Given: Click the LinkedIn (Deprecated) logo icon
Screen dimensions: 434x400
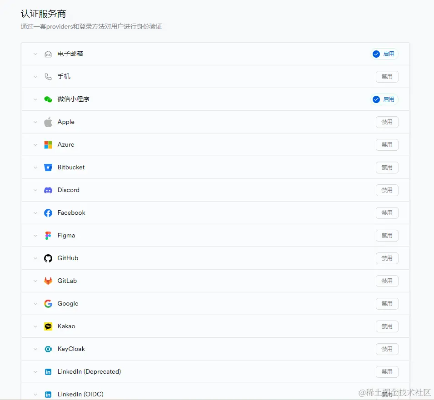Looking at the screenshot, I should click(48, 372).
